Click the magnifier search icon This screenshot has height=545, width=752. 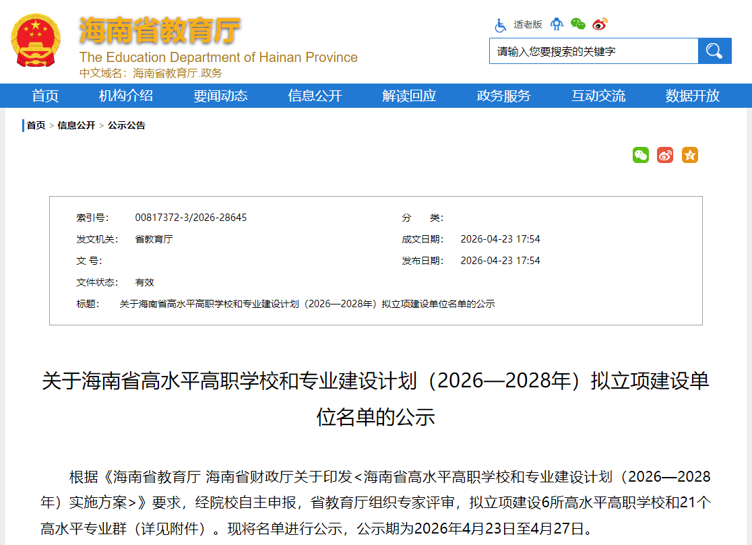(x=714, y=50)
